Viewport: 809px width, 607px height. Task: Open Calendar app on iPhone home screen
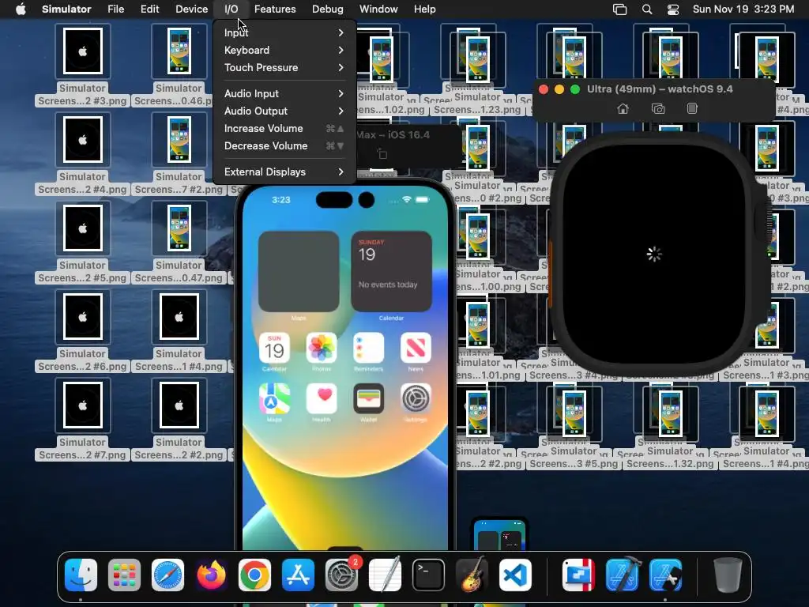[274, 349]
